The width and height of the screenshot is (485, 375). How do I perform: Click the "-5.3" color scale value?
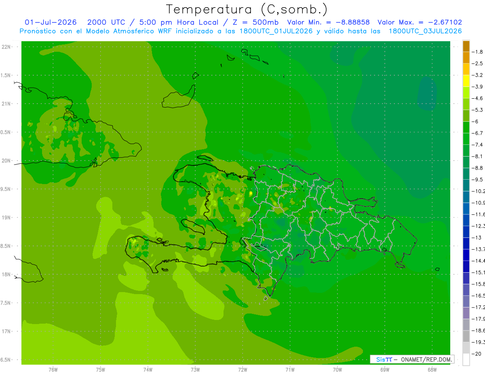coord(478,110)
